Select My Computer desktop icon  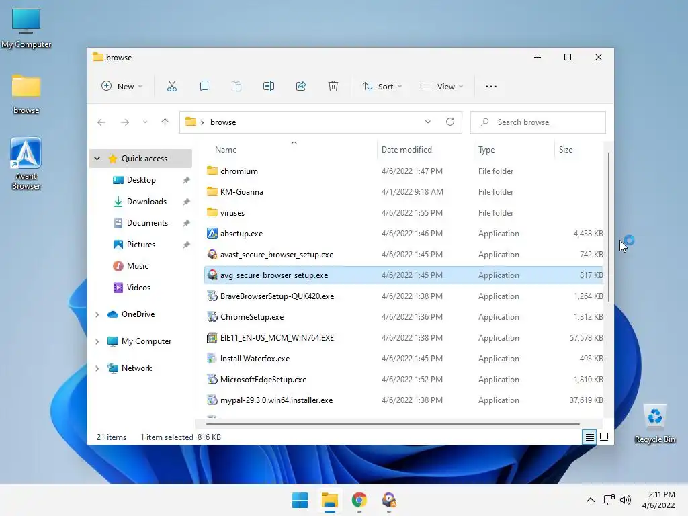click(26, 28)
